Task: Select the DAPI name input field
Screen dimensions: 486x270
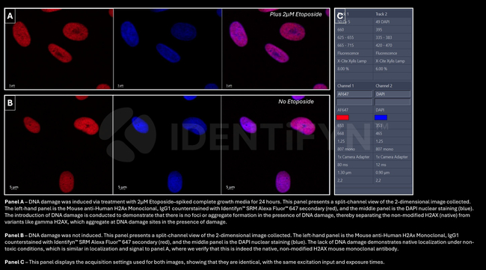Action: [393, 94]
